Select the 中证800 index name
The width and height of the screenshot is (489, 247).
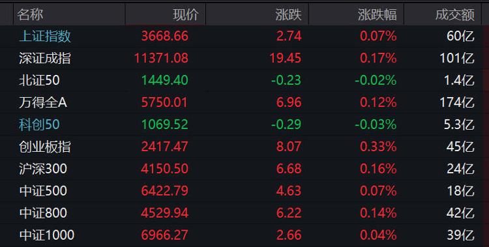(43, 213)
